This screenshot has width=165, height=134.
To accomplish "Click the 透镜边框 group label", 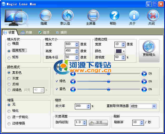I will click(x=101, y=39).
